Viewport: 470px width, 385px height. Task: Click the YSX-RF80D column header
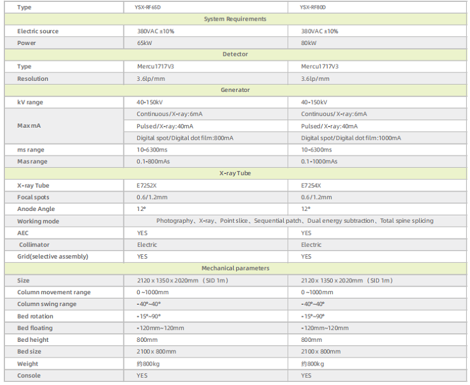pyautogui.click(x=313, y=8)
